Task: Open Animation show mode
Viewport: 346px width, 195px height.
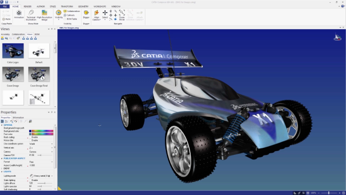Action: click(x=19, y=15)
